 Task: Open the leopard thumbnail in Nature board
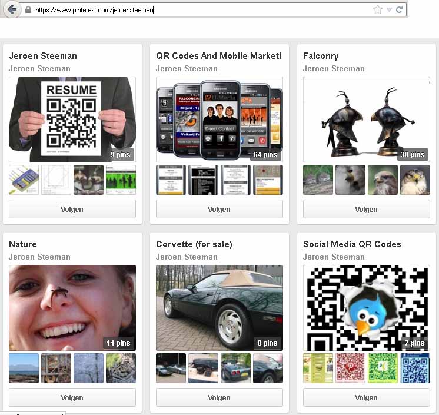121,368
